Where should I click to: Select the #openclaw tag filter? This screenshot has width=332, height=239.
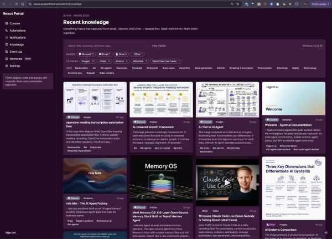[122, 68]
